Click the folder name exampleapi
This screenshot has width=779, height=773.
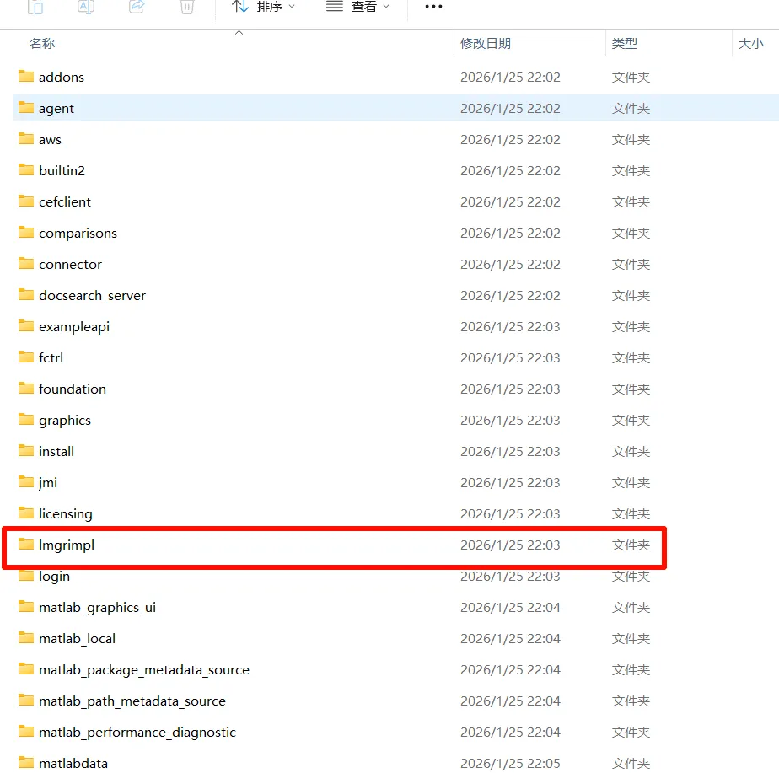(74, 327)
